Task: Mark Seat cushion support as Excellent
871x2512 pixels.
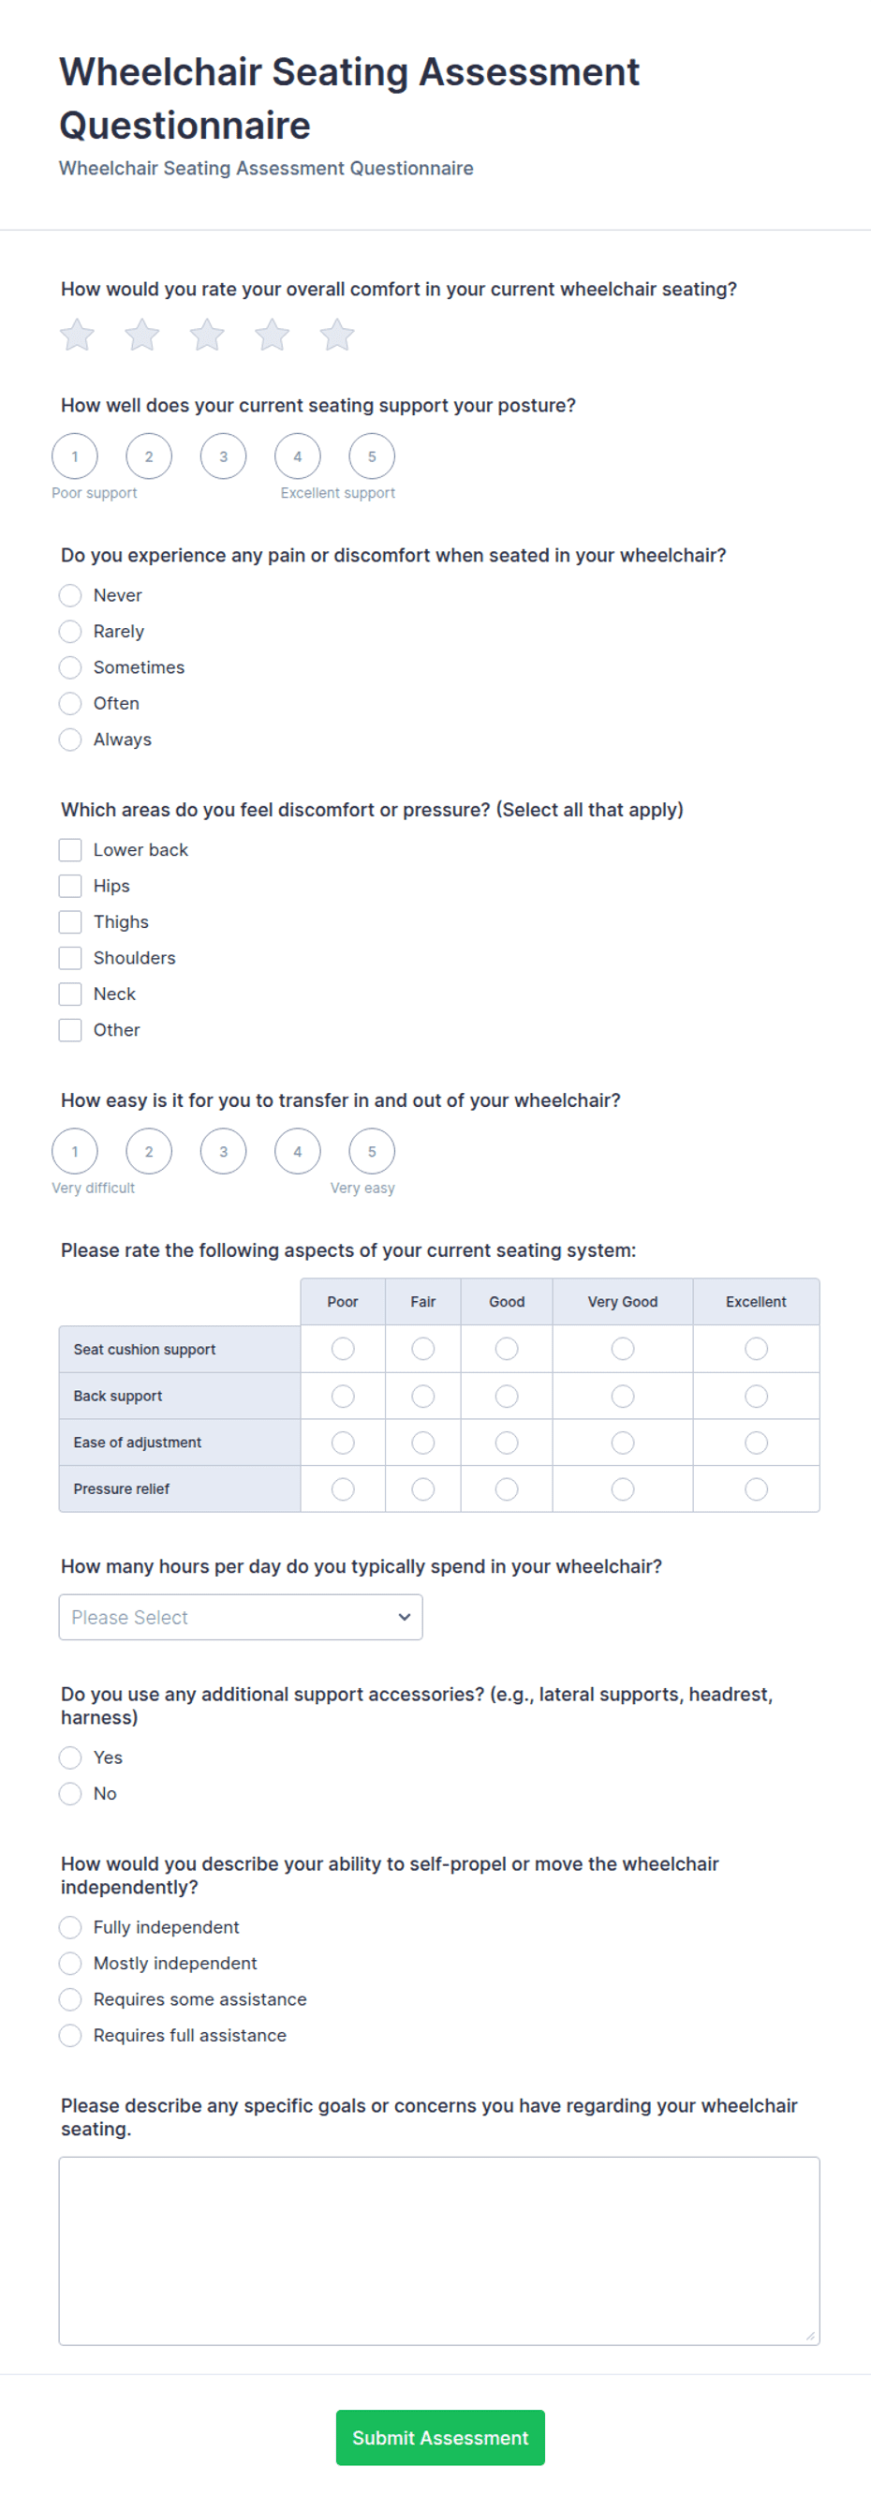Action: tap(756, 1350)
